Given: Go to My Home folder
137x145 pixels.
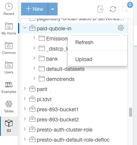Looking at the screenshot, I should pos(9,29).
